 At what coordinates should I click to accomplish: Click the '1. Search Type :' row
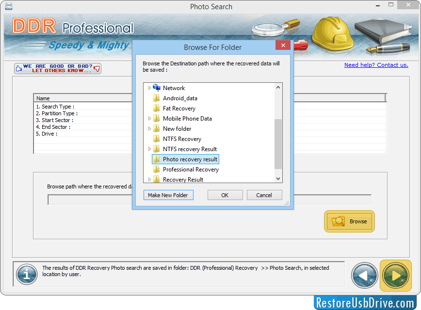(55, 107)
